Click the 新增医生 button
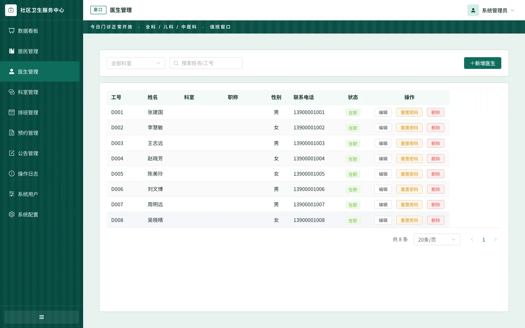The width and height of the screenshot is (525, 328). 483,63
